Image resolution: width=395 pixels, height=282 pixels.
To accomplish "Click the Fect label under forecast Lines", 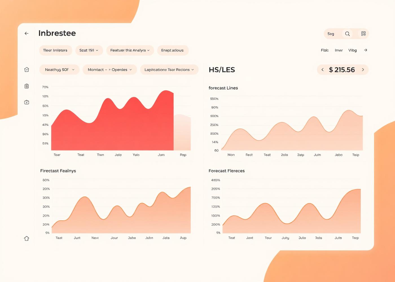I will [x=249, y=155].
